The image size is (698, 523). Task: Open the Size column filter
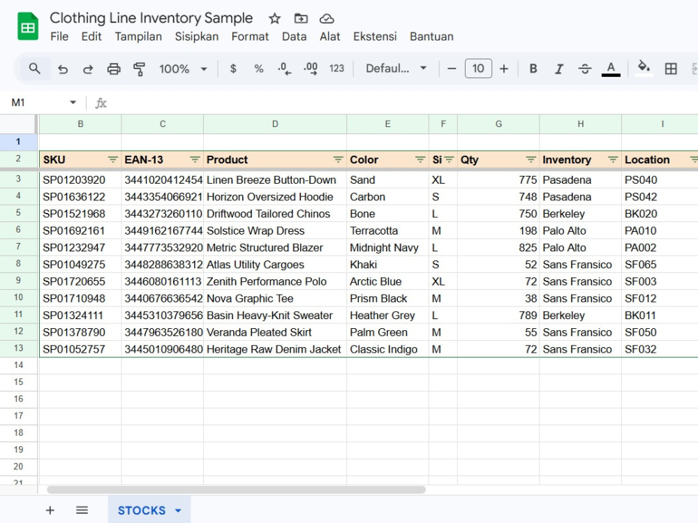click(x=449, y=159)
